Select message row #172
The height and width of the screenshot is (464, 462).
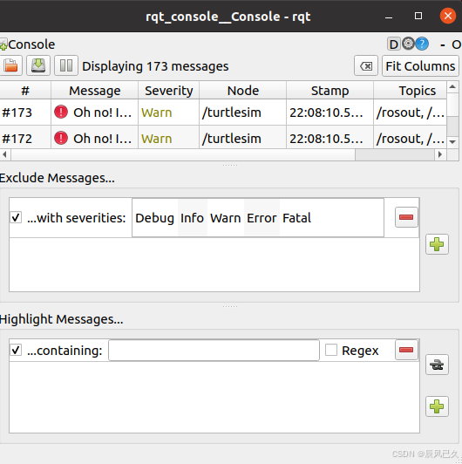tap(223, 137)
